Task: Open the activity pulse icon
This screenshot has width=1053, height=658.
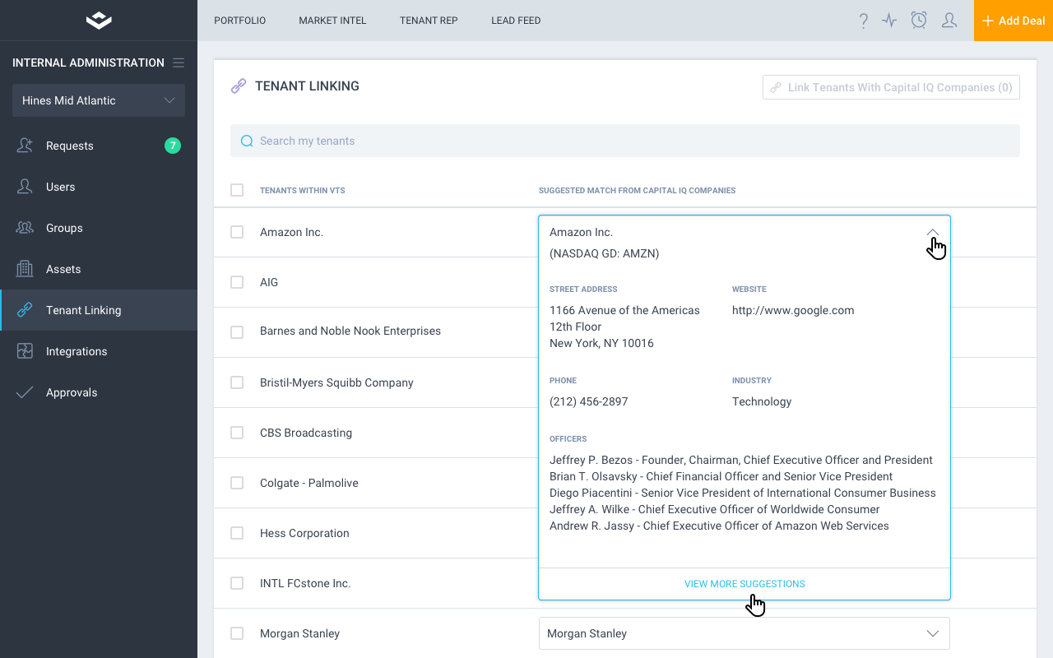Action: click(x=889, y=21)
